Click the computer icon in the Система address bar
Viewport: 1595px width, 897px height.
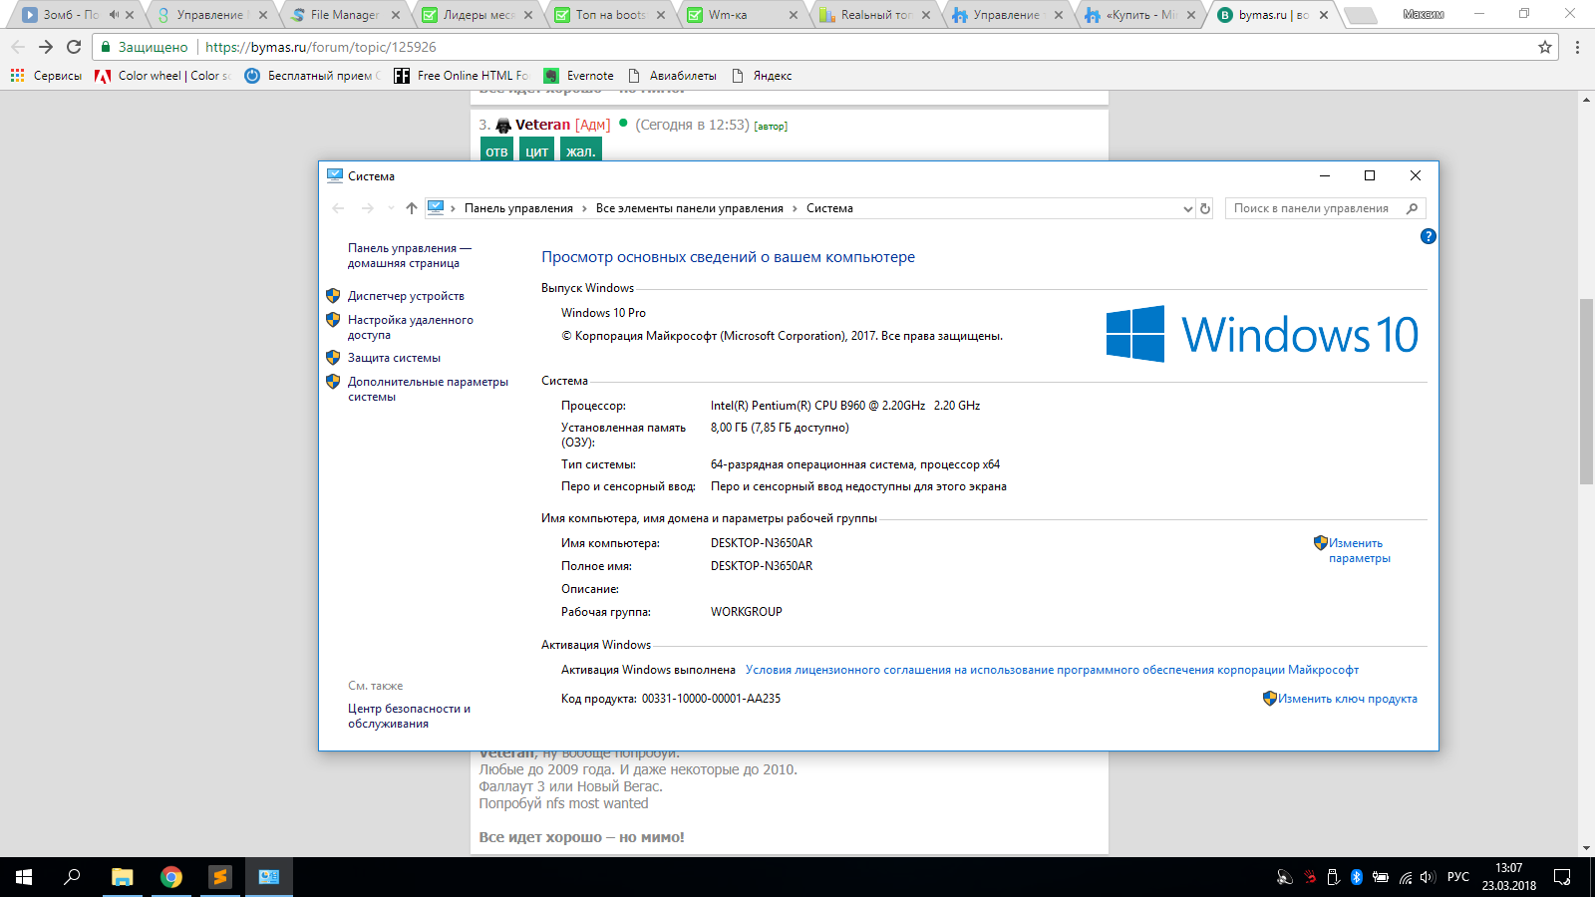click(436, 208)
